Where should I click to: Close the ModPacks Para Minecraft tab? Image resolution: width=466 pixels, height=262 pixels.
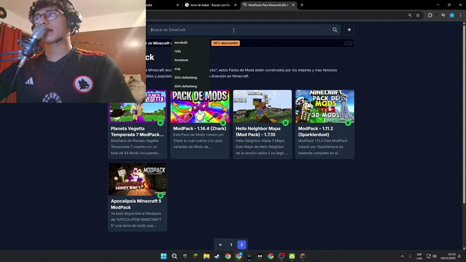point(293,5)
